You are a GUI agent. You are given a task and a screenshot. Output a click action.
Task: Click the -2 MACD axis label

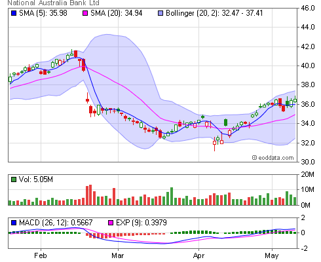(x=304, y=248)
